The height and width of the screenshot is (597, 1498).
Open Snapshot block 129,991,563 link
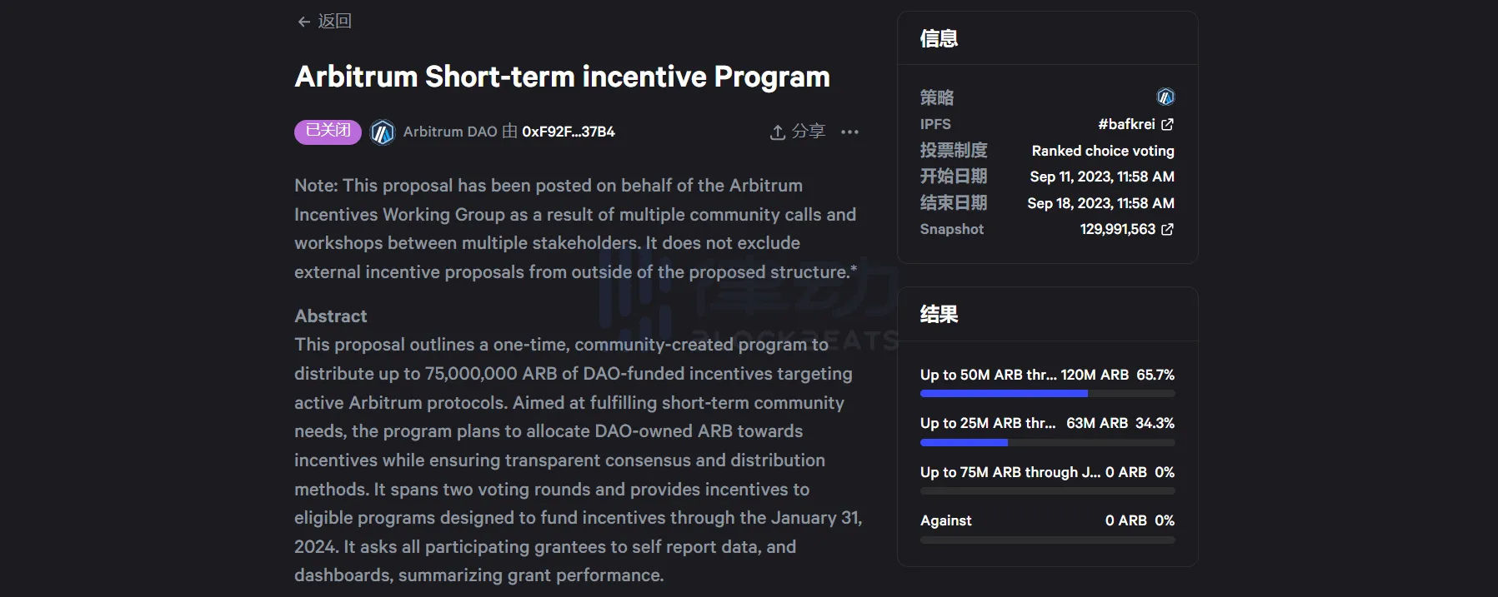[x=1117, y=229]
